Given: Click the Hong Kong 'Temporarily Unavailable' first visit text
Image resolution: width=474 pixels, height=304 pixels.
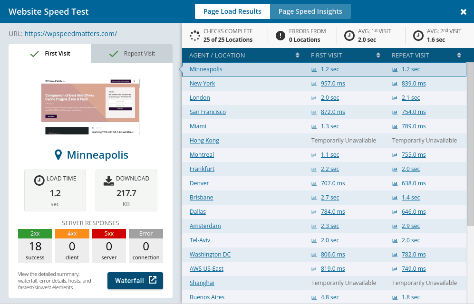Looking at the screenshot, I should pyautogui.click(x=344, y=141).
